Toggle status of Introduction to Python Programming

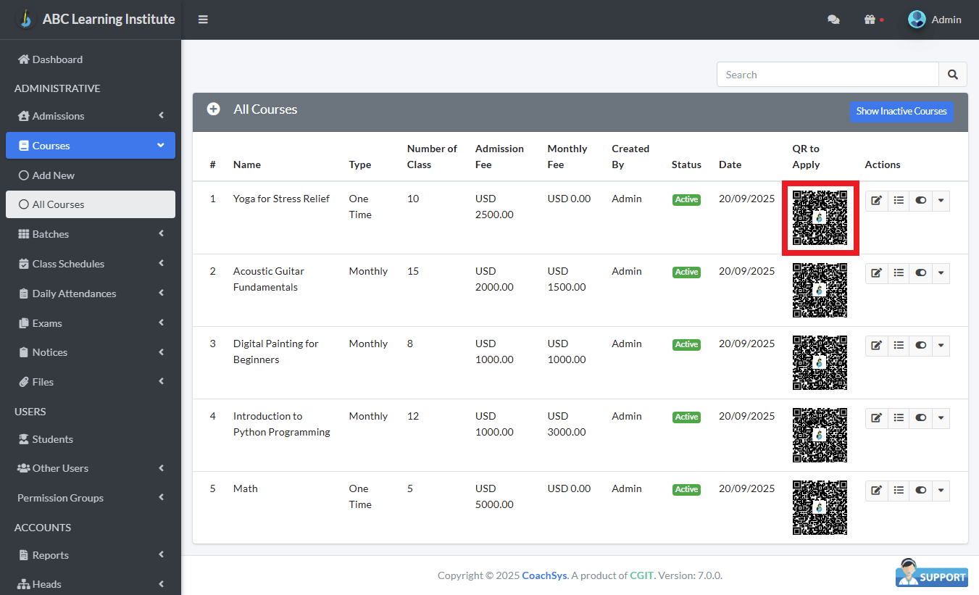(x=920, y=418)
